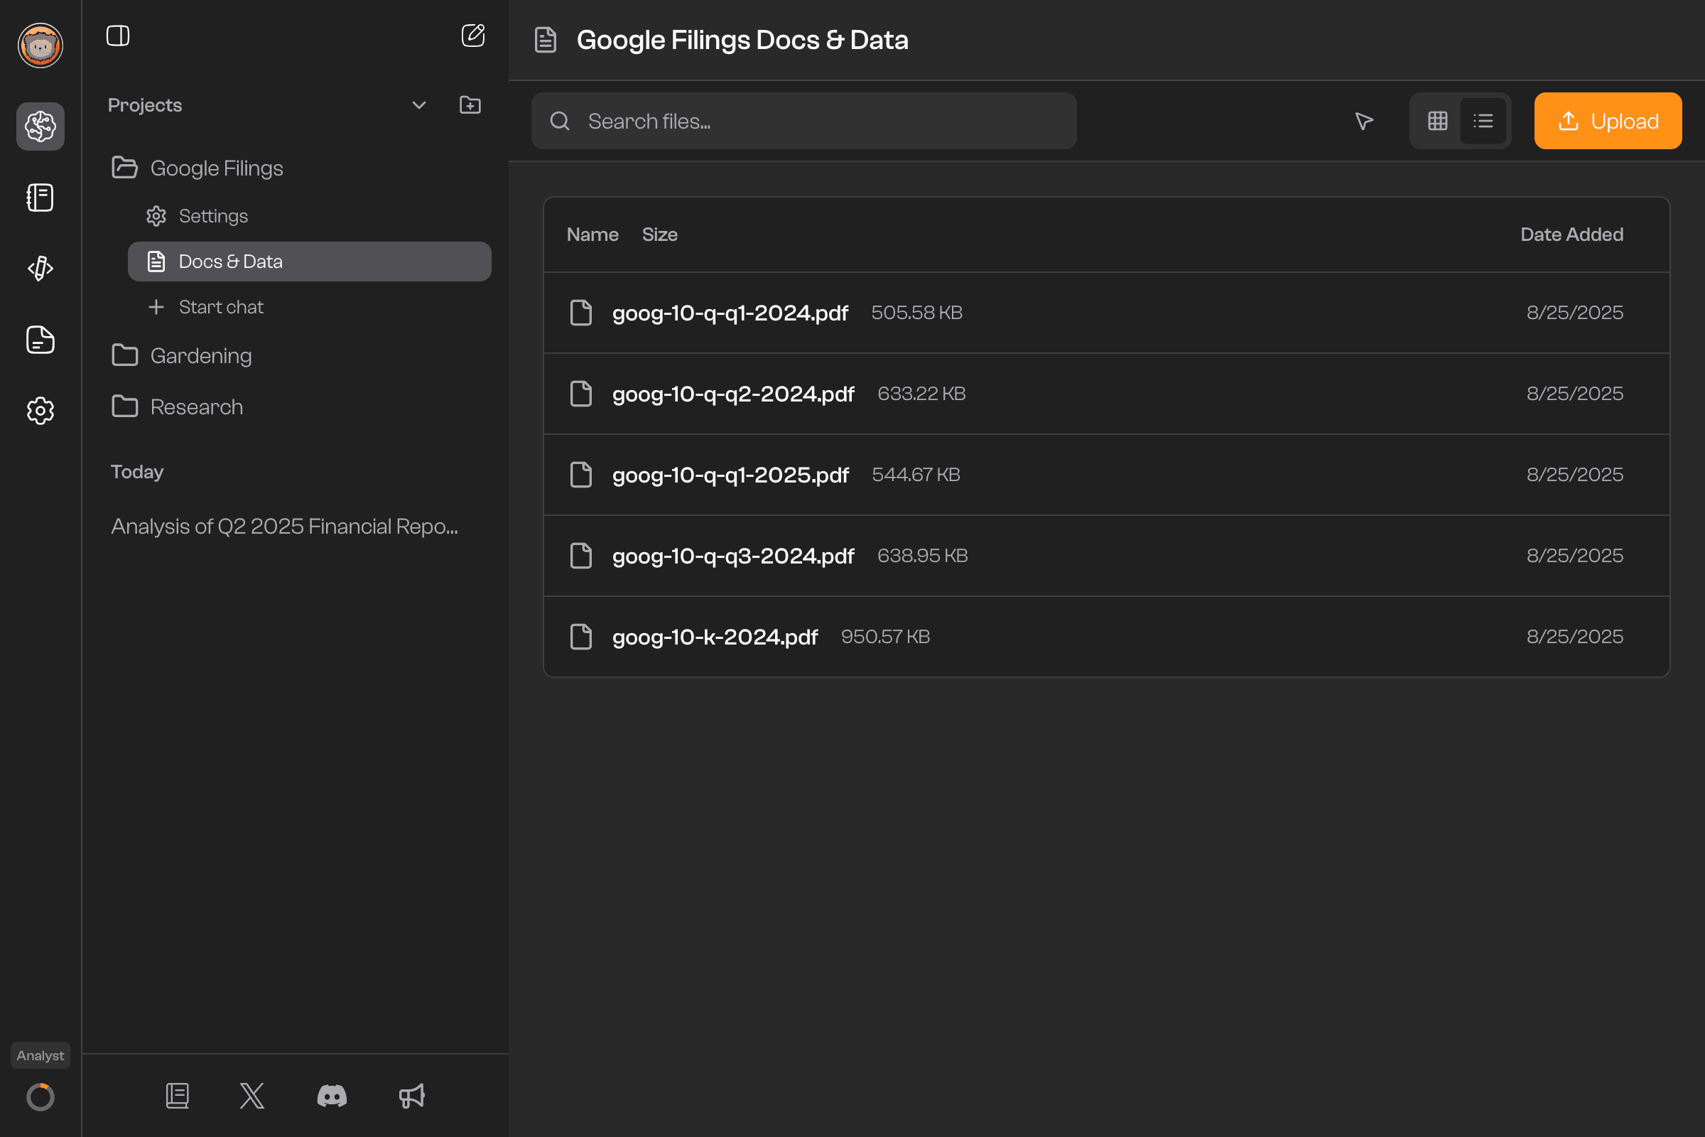Select the AI brain chat icon in rail
This screenshot has height=1137, width=1705.
click(x=40, y=126)
